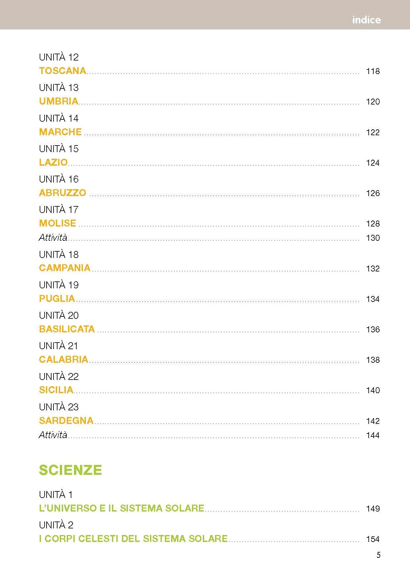Open the Attività entry for page 130
Viewport: 410px width, 580px height.
point(53,237)
